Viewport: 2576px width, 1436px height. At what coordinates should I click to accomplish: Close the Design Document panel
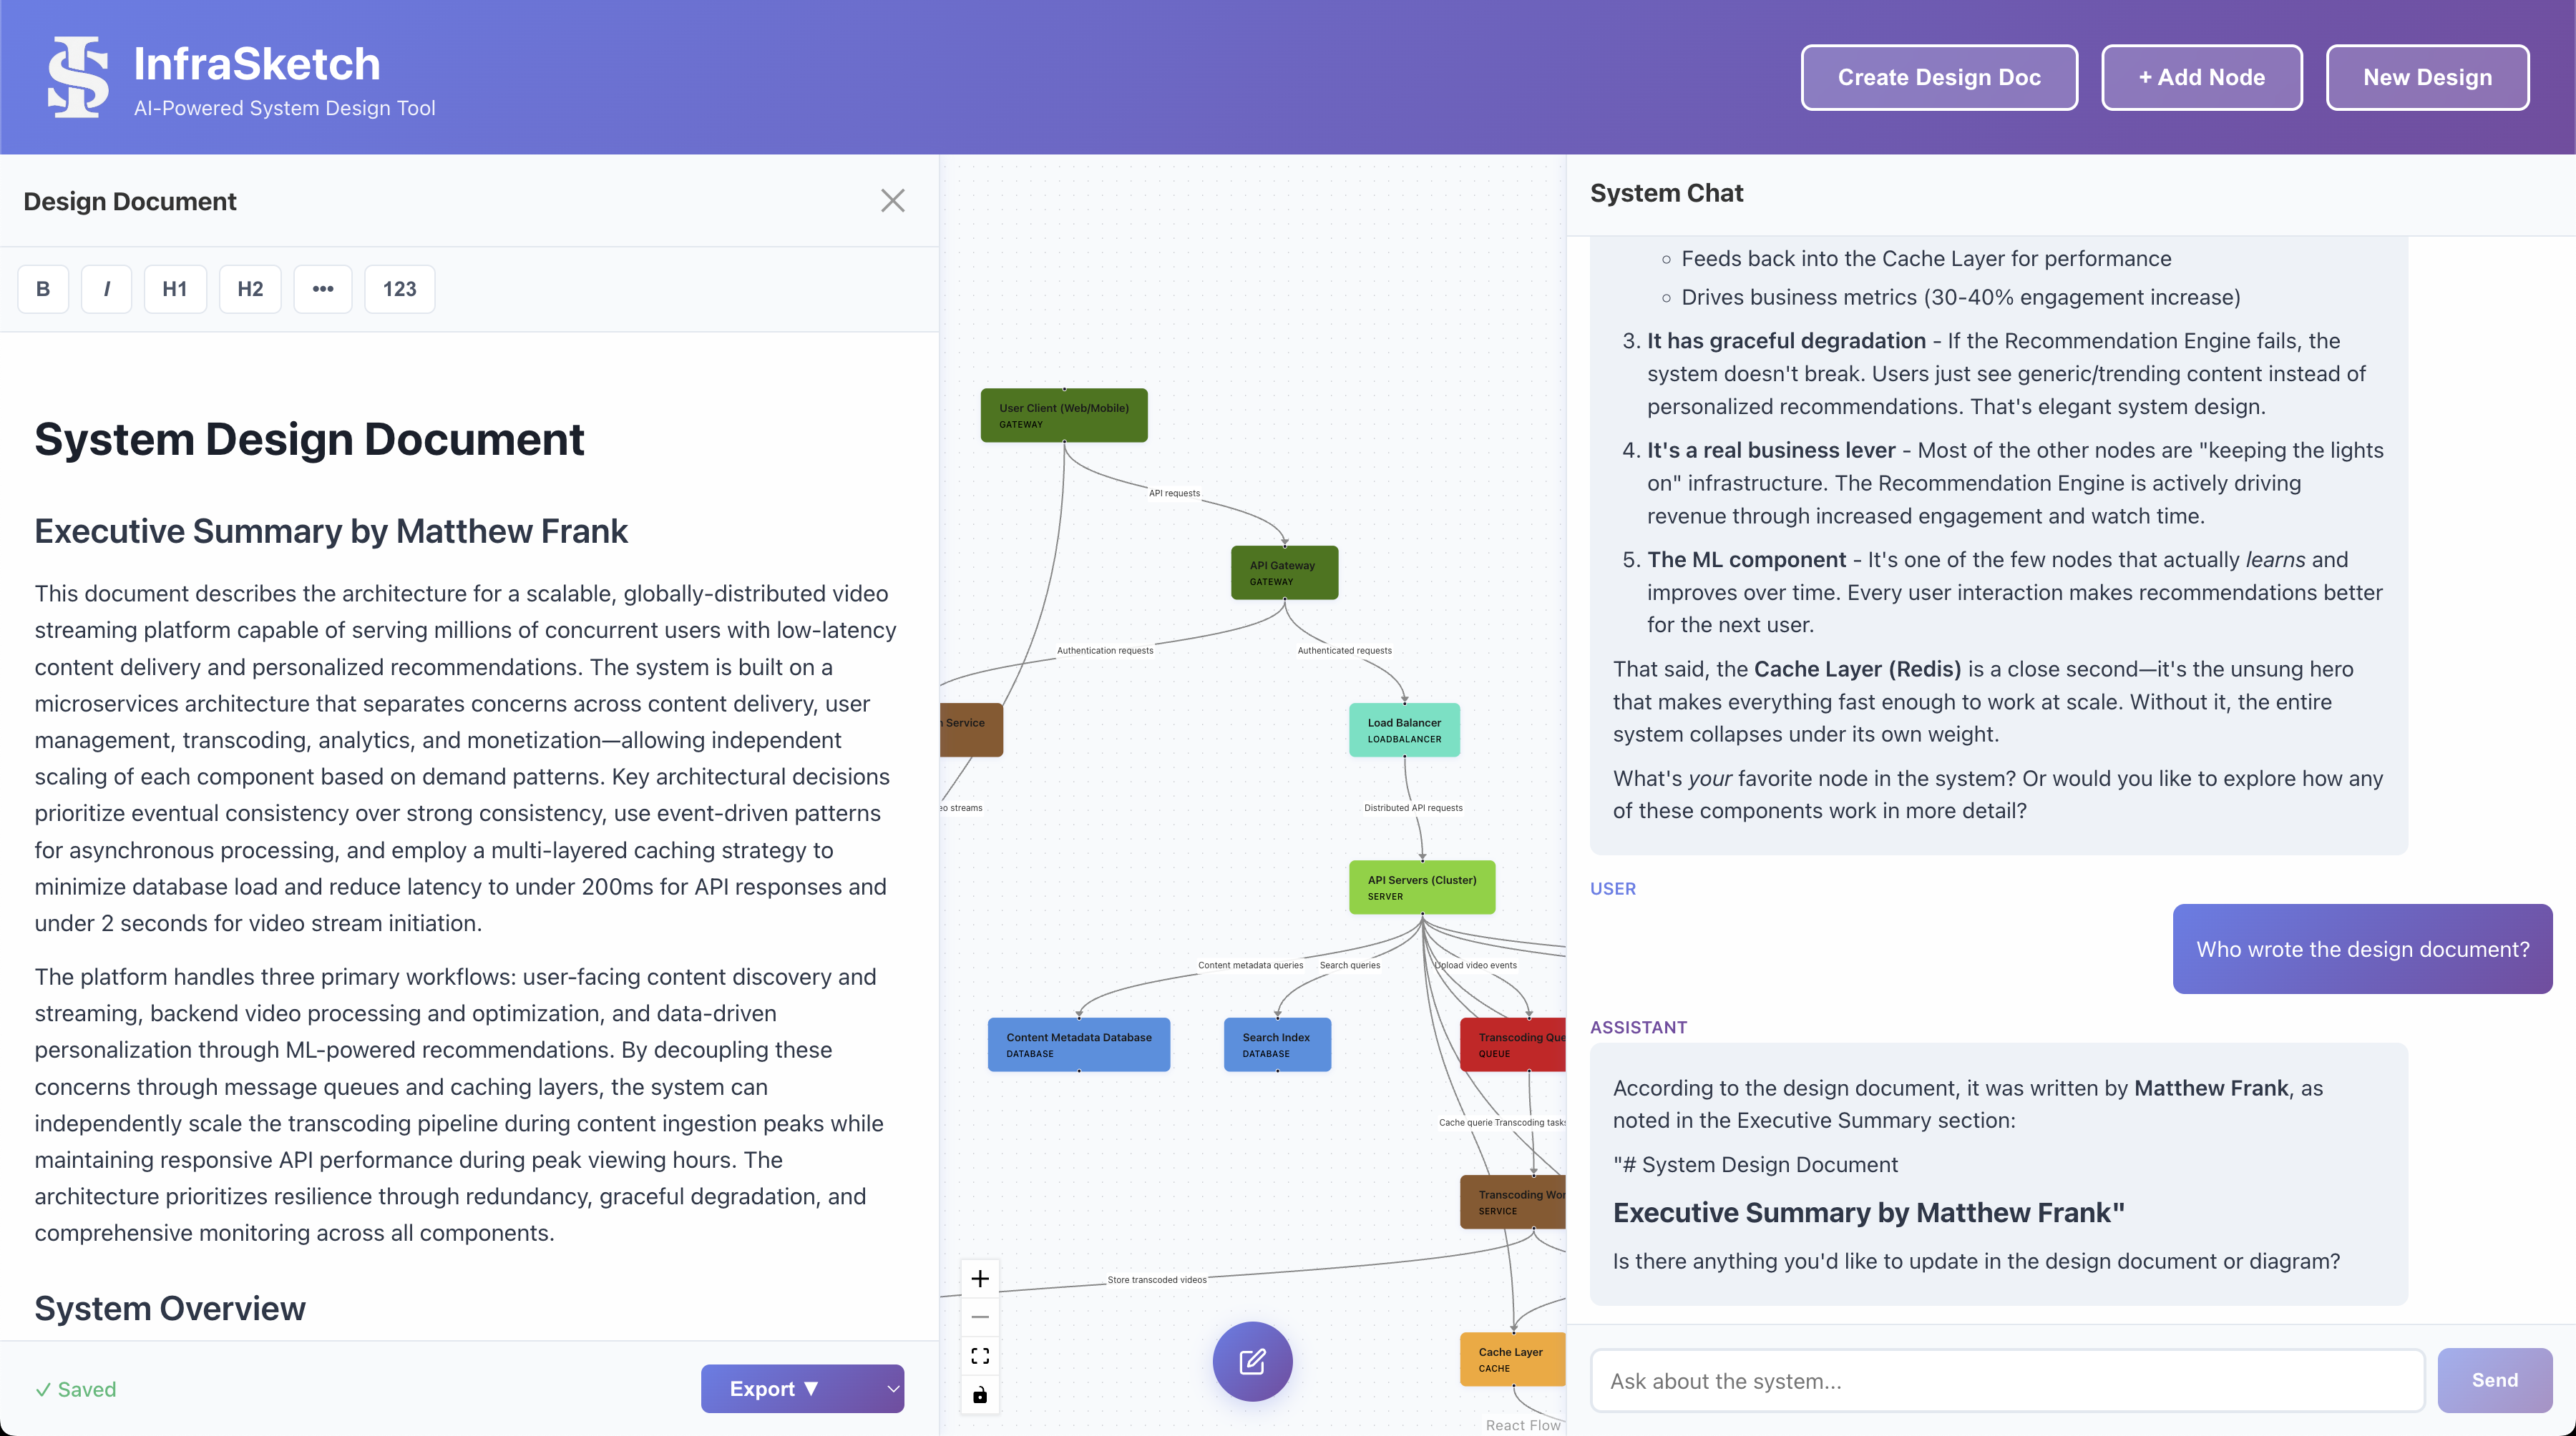(893, 200)
